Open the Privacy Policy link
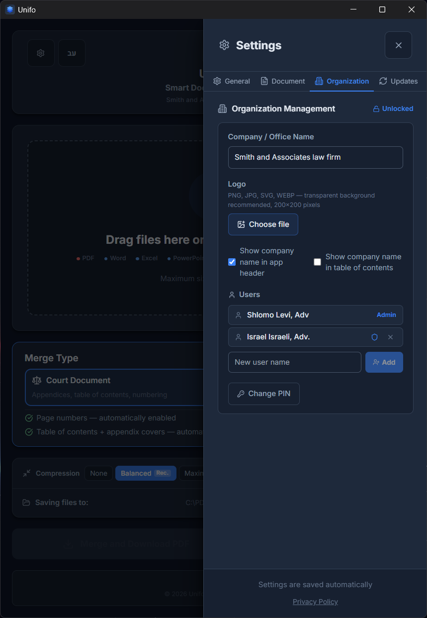Image resolution: width=427 pixels, height=618 pixels. coord(315,602)
